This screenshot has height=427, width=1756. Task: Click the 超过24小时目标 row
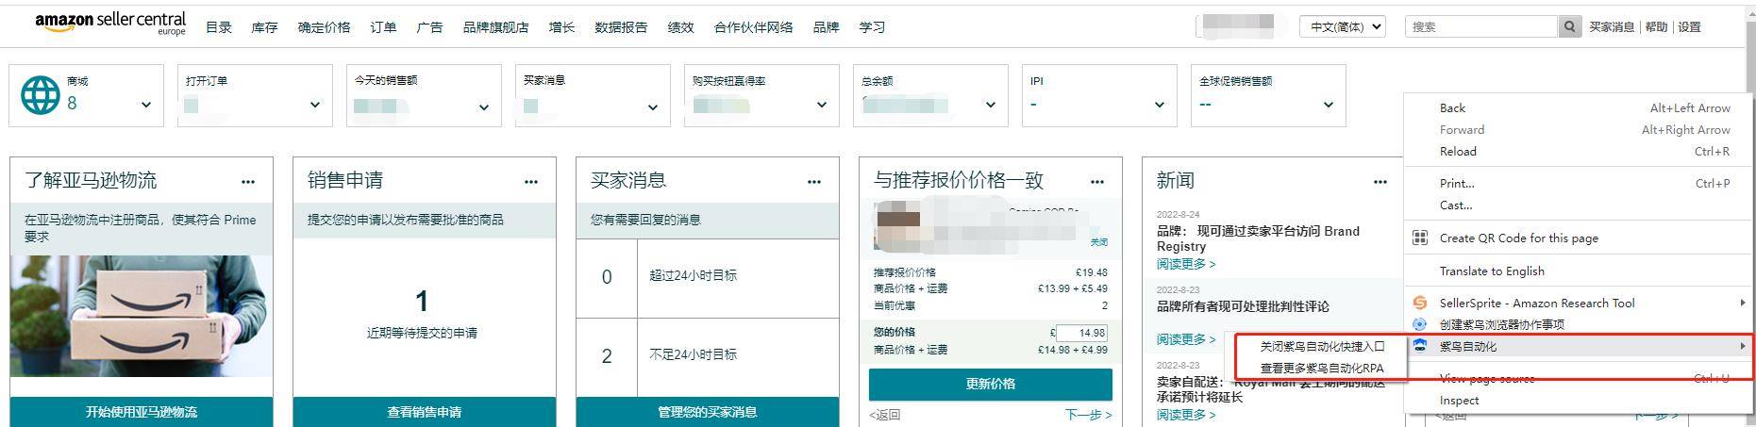[x=708, y=277]
